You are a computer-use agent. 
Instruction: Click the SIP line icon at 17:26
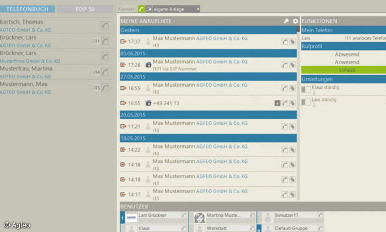148,65
